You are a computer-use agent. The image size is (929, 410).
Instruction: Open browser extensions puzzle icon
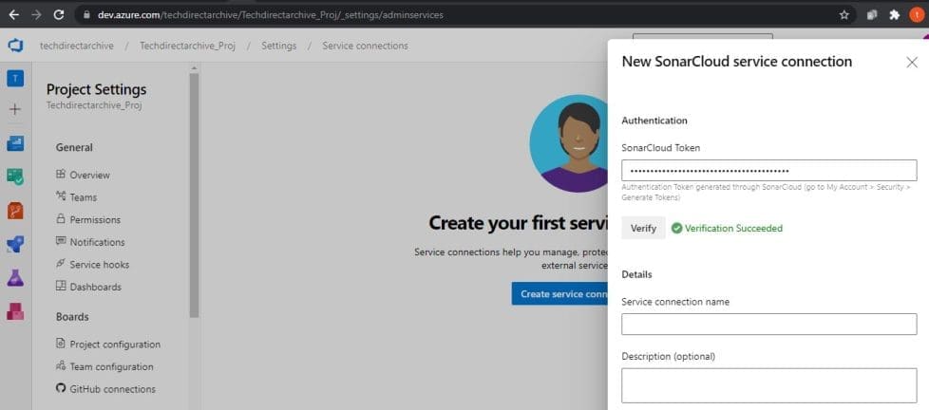coord(894,15)
